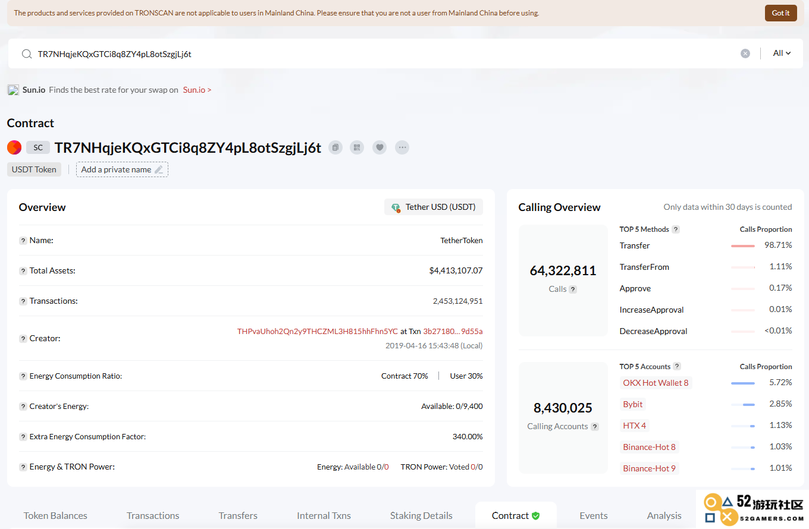
Task: Open the more options ellipsis icon
Action: (x=402, y=147)
